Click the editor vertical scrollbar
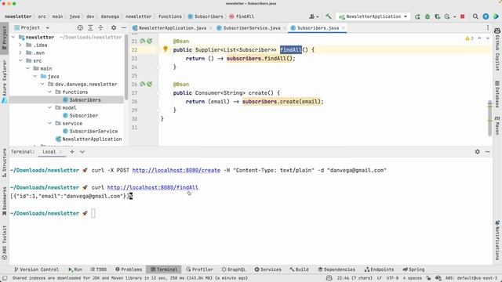 (x=489, y=118)
